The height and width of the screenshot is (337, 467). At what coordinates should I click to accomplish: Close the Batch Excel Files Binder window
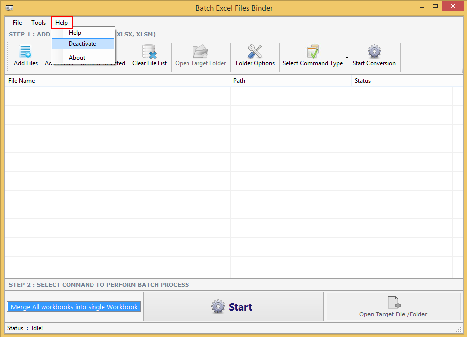(453, 6)
